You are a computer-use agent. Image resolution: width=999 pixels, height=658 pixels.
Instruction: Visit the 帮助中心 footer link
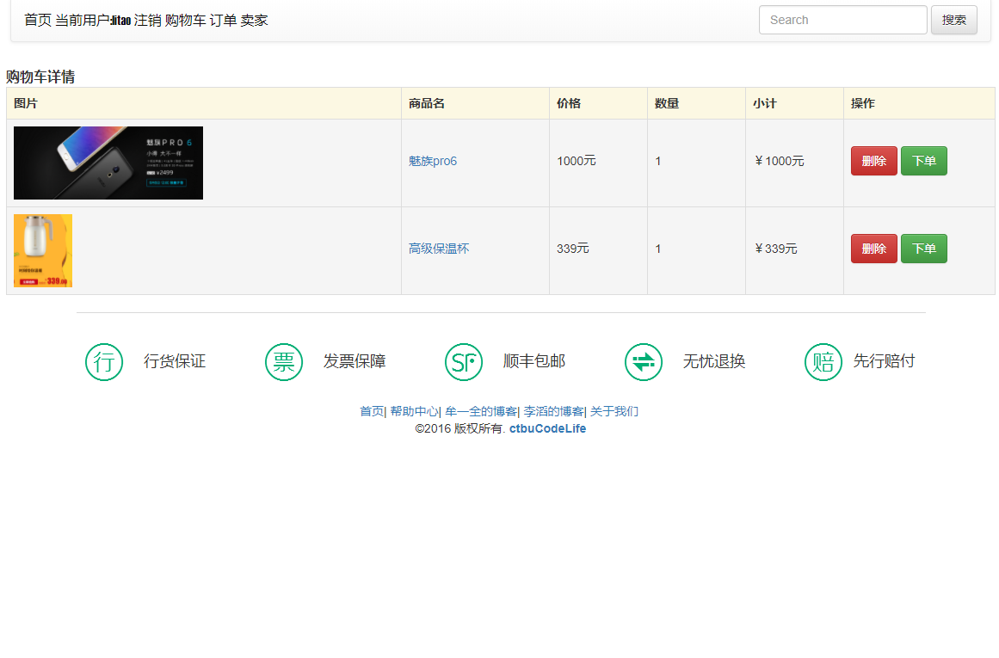(414, 411)
